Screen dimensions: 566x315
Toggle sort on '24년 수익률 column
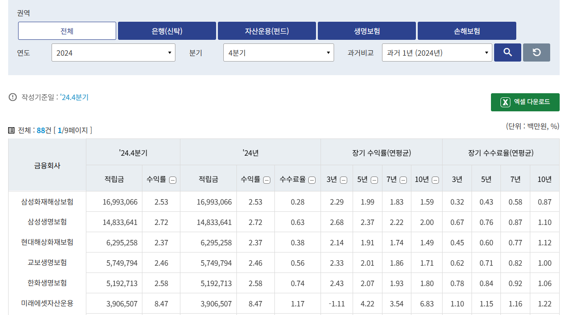tap(267, 180)
